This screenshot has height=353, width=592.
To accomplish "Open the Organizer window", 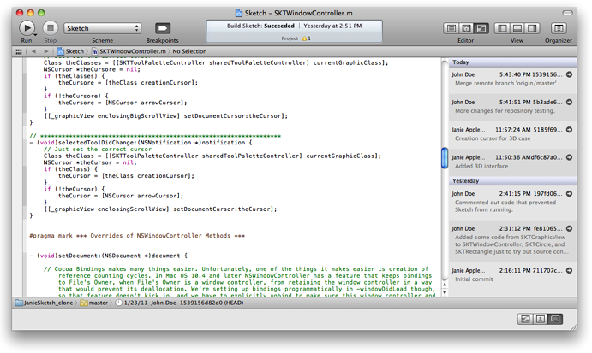I will point(559,28).
